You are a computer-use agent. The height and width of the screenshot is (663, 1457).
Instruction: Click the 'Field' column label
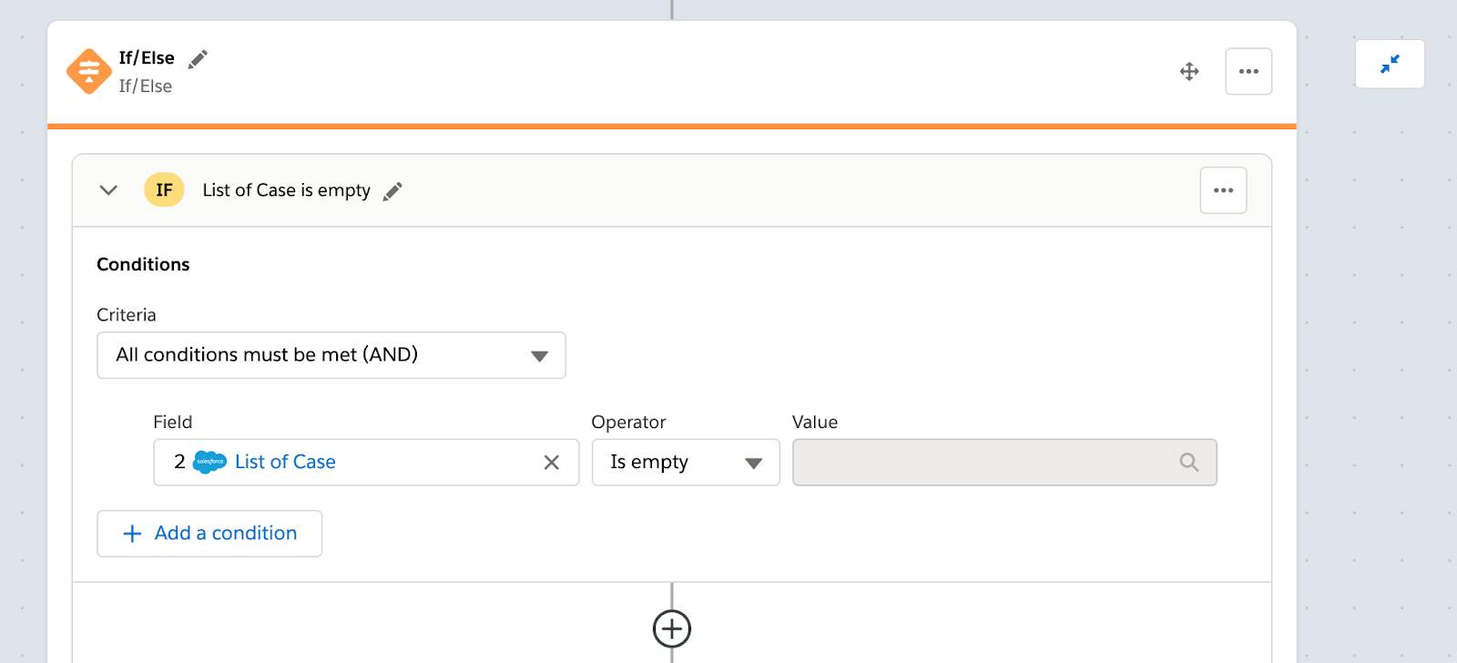tap(173, 422)
